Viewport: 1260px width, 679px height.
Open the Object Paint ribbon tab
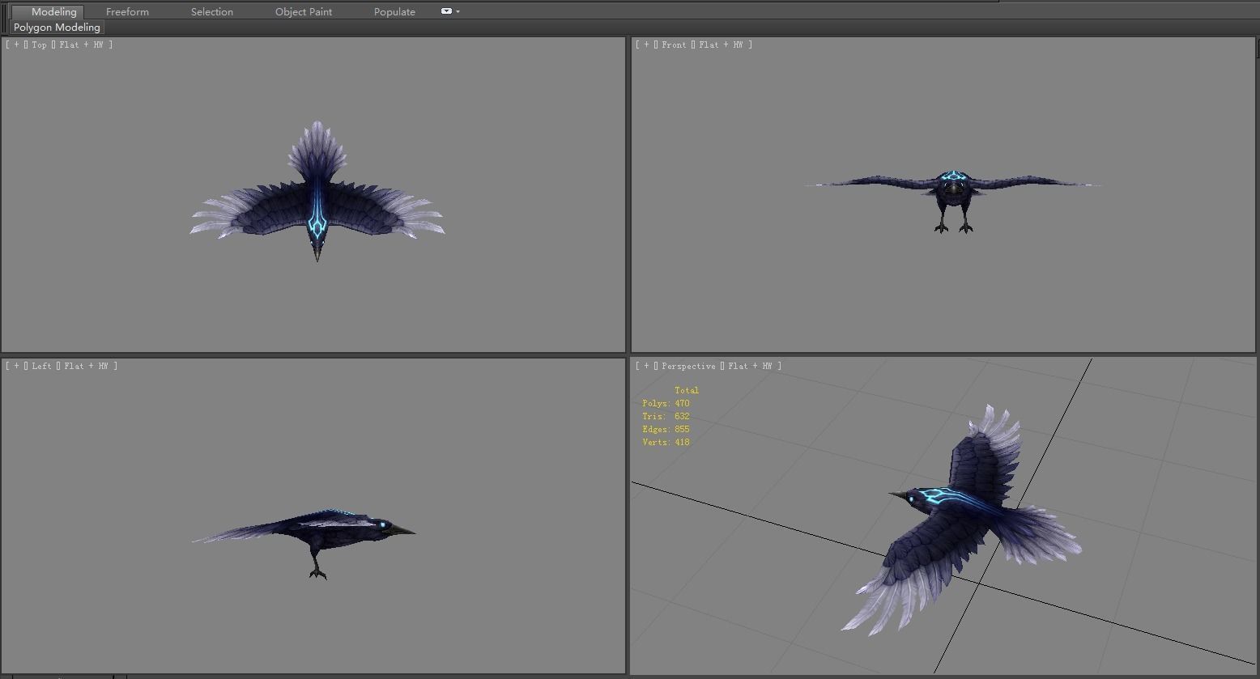304,12
